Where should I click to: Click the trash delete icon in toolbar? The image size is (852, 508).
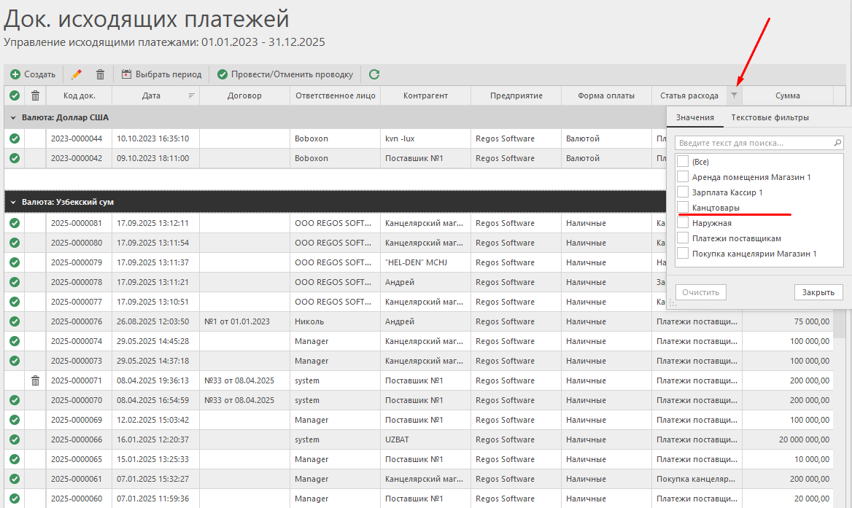(x=101, y=74)
